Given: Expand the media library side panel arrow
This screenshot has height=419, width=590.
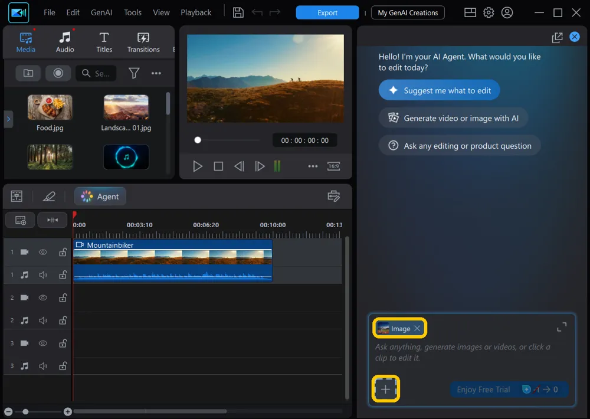Looking at the screenshot, I should (8, 119).
